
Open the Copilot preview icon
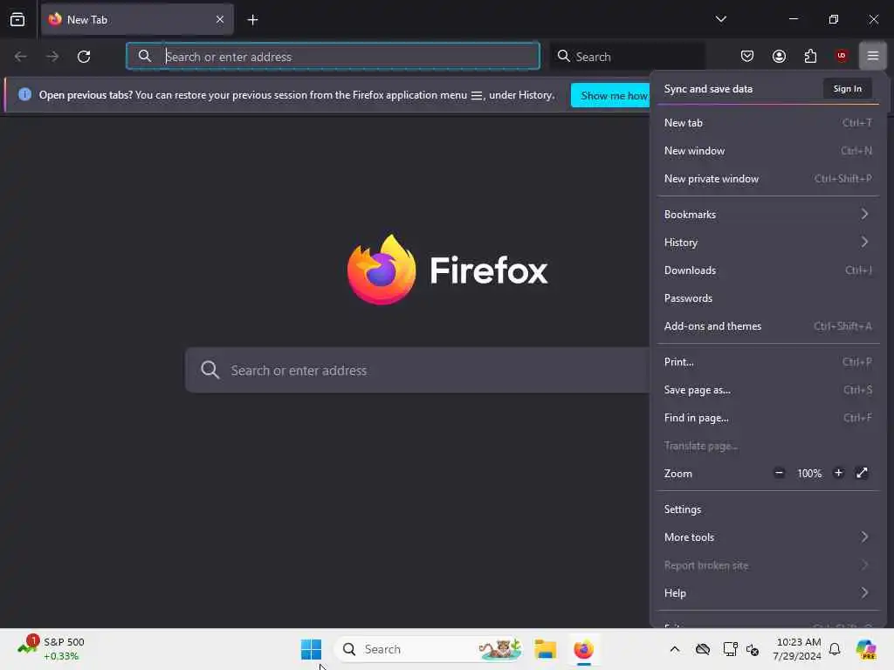[x=866, y=649]
